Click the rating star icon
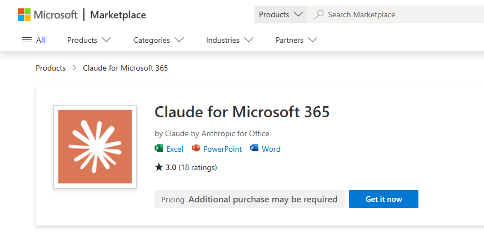The width and height of the screenshot is (484, 234). tap(159, 167)
